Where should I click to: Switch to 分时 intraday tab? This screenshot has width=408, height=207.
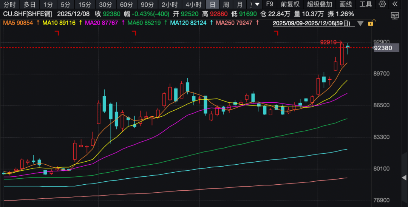coord(9,5)
